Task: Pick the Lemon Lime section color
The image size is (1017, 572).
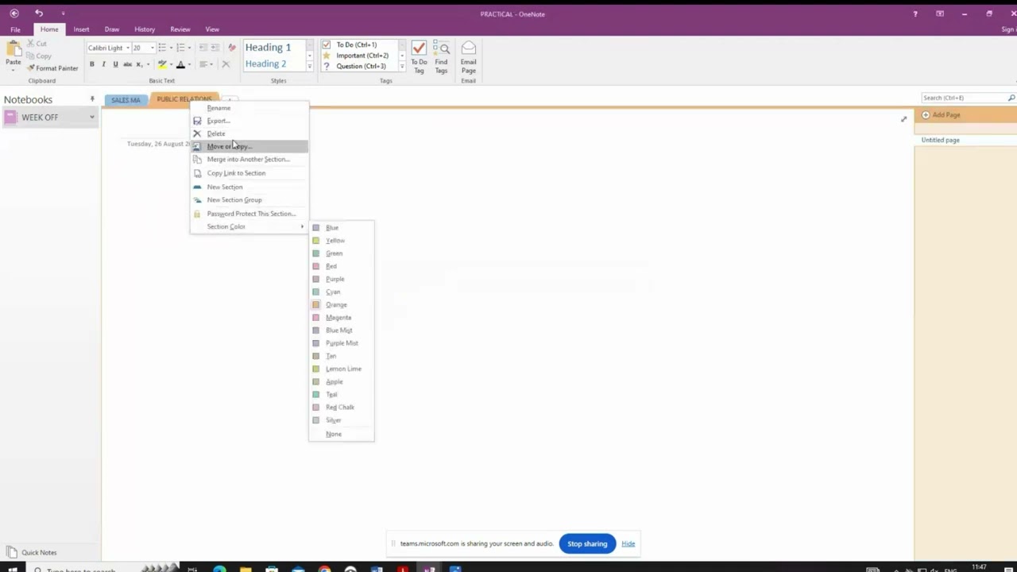Action: point(341,369)
